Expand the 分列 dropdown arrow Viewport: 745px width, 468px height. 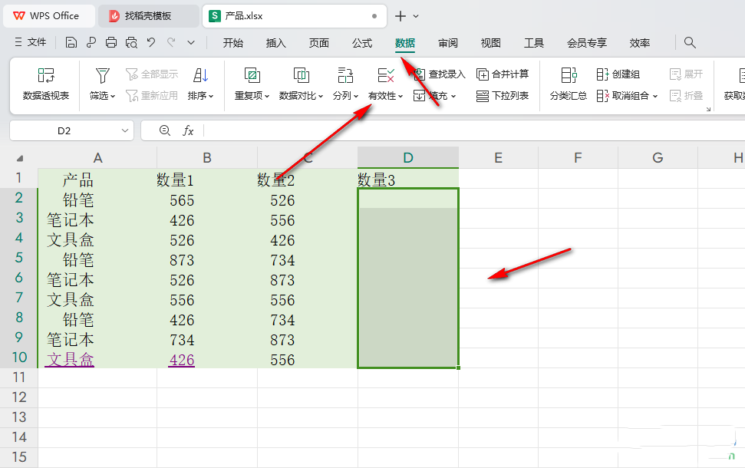tap(356, 96)
